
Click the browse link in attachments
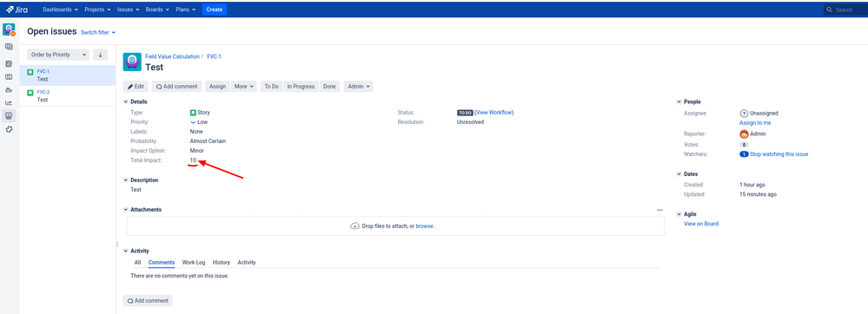[x=425, y=226]
